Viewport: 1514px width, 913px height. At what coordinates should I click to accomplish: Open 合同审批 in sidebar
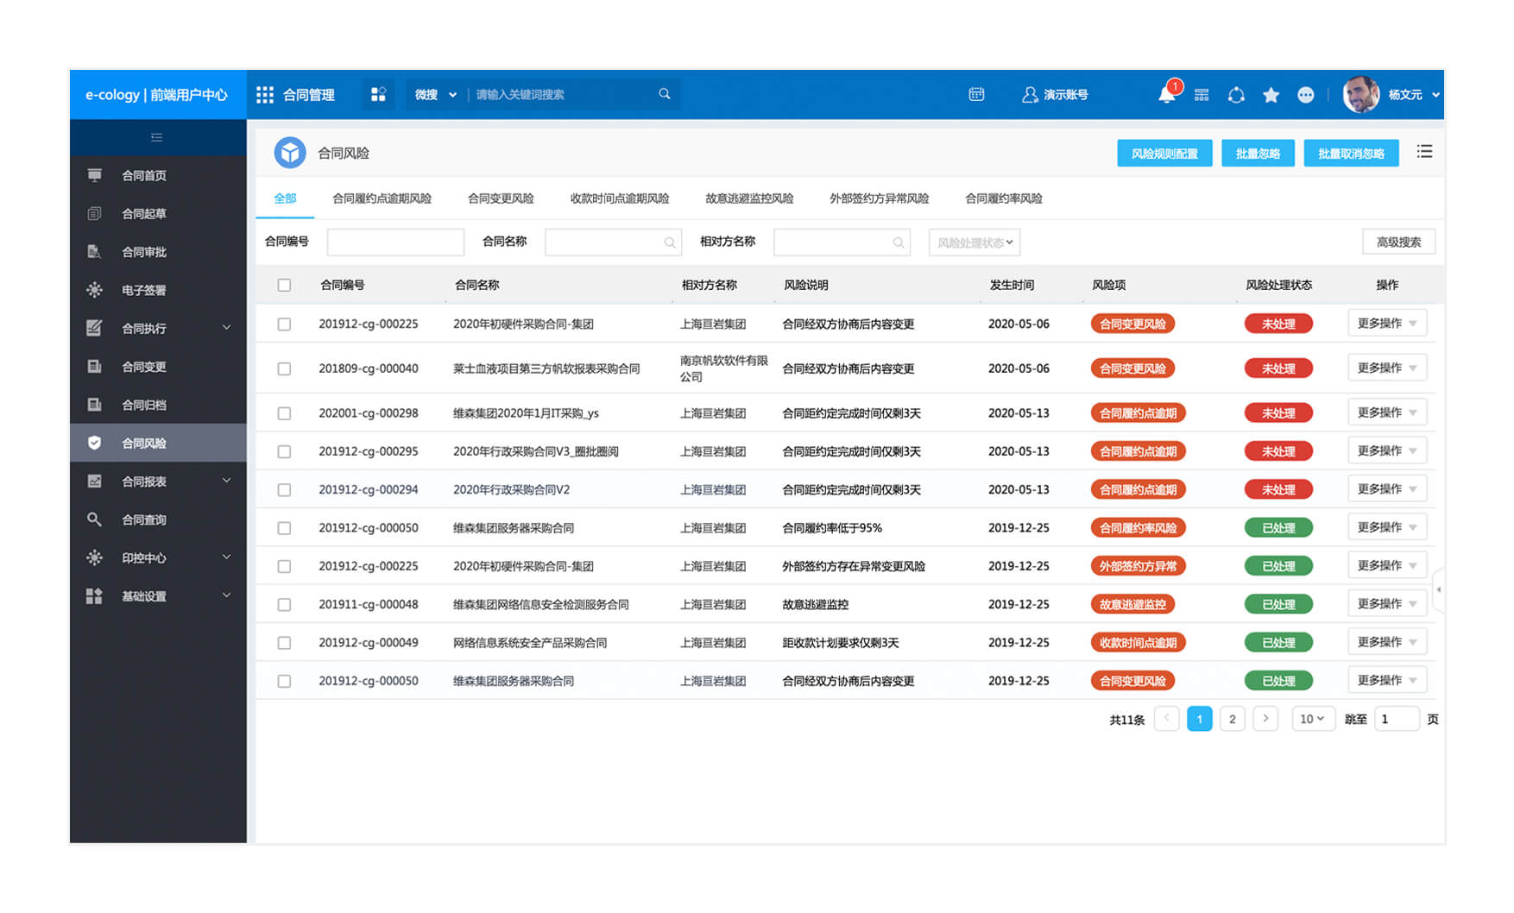click(x=158, y=252)
